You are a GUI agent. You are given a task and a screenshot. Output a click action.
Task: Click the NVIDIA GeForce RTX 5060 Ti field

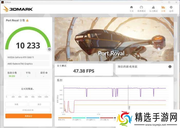pos(28,57)
